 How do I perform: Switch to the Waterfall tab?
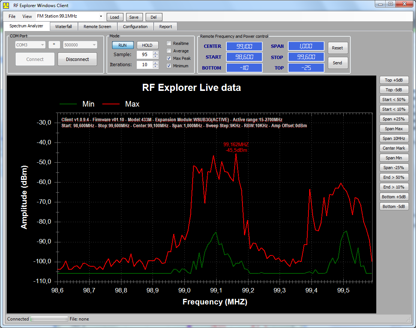point(64,27)
